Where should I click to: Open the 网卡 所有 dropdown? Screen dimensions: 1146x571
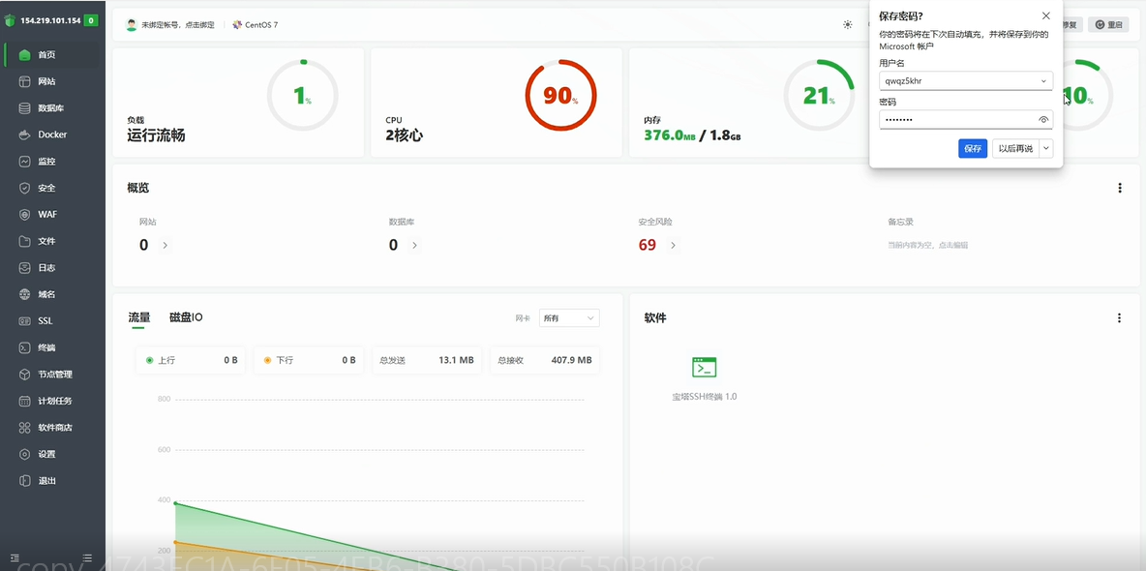(568, 318)
